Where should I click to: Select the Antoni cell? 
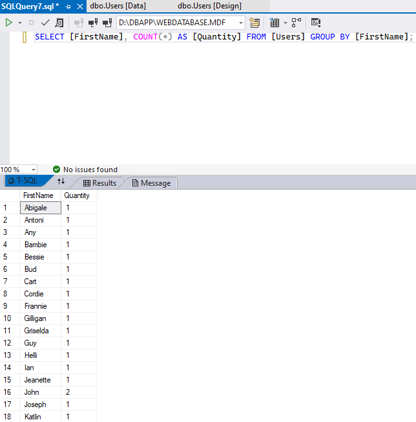[41, 220]
